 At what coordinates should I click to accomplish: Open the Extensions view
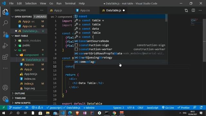[x=5, y=57]
